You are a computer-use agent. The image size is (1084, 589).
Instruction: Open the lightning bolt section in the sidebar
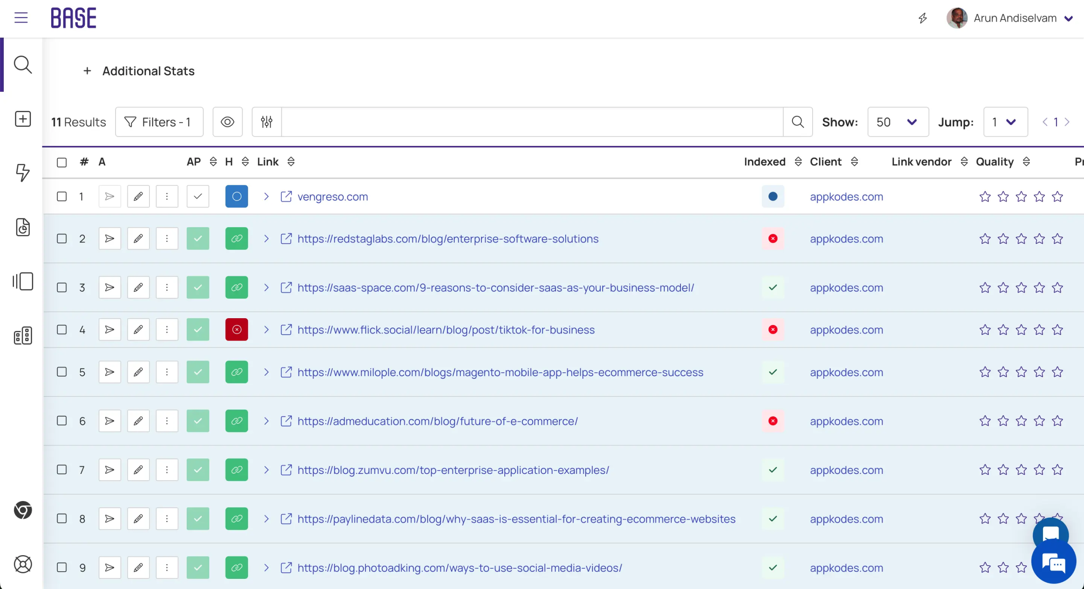coord(22,173)
